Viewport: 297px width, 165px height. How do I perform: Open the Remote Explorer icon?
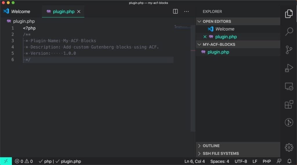(289, 86)
